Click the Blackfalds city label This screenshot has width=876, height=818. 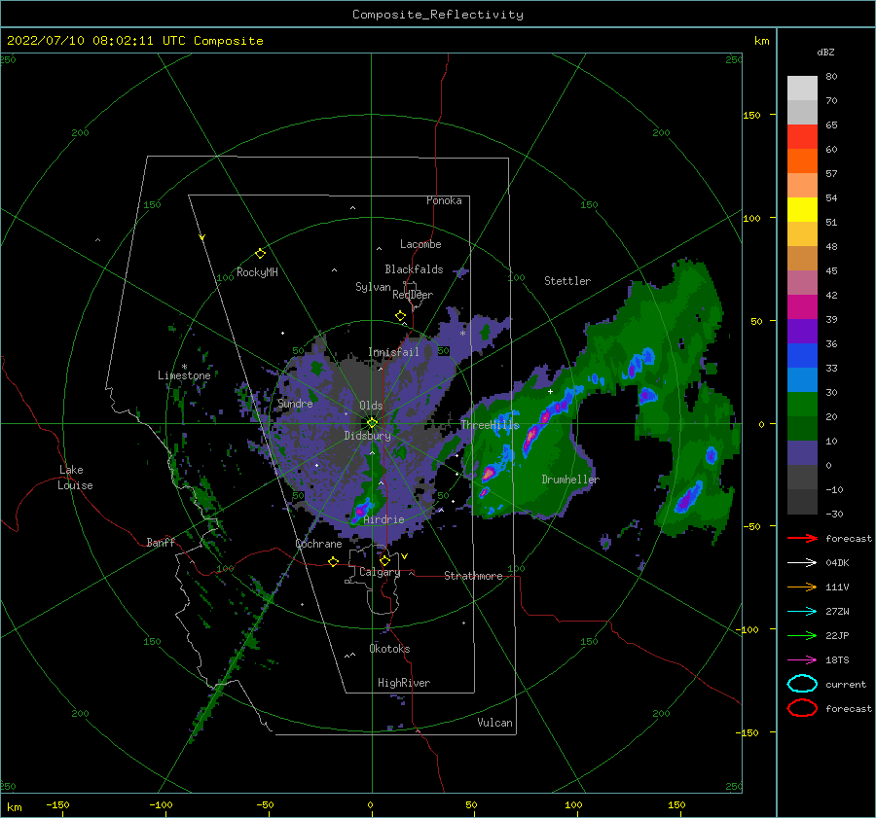pyautogui.click(x=414, y=269)
